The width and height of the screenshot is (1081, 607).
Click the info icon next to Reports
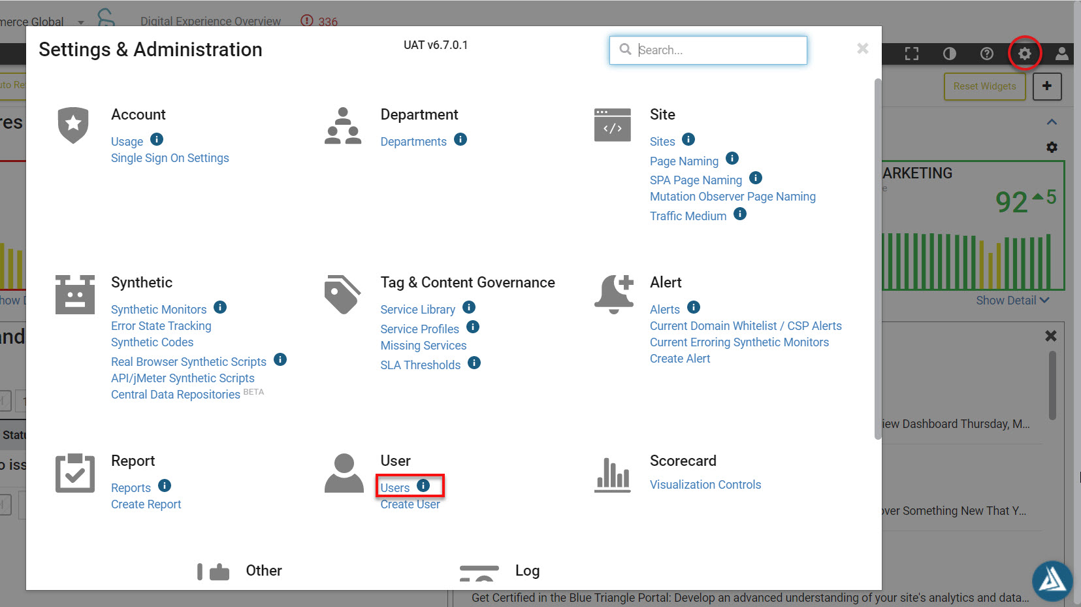[165, 485]
